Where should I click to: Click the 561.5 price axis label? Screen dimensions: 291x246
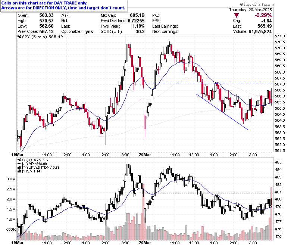coord(280,150)
